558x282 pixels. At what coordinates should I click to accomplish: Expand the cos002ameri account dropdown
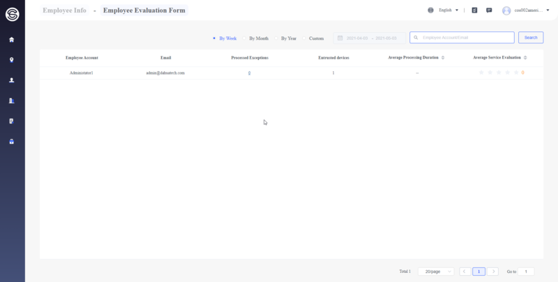(532, 10)
